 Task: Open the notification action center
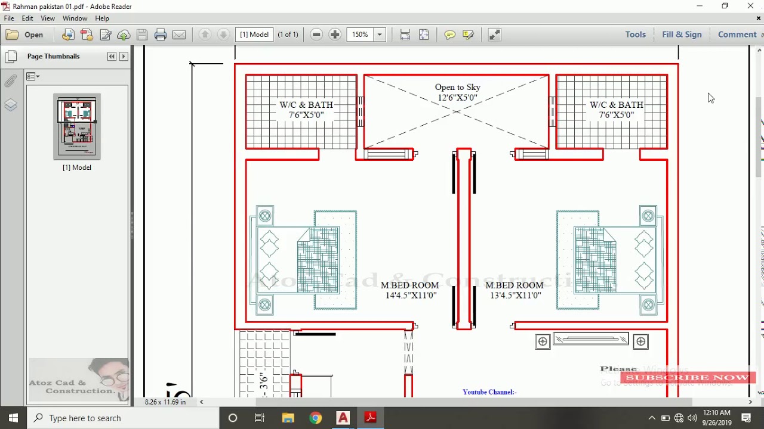coord(746,418)
